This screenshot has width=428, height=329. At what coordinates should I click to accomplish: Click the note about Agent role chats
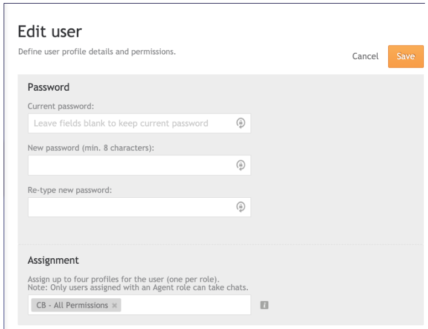coord(138,287)
